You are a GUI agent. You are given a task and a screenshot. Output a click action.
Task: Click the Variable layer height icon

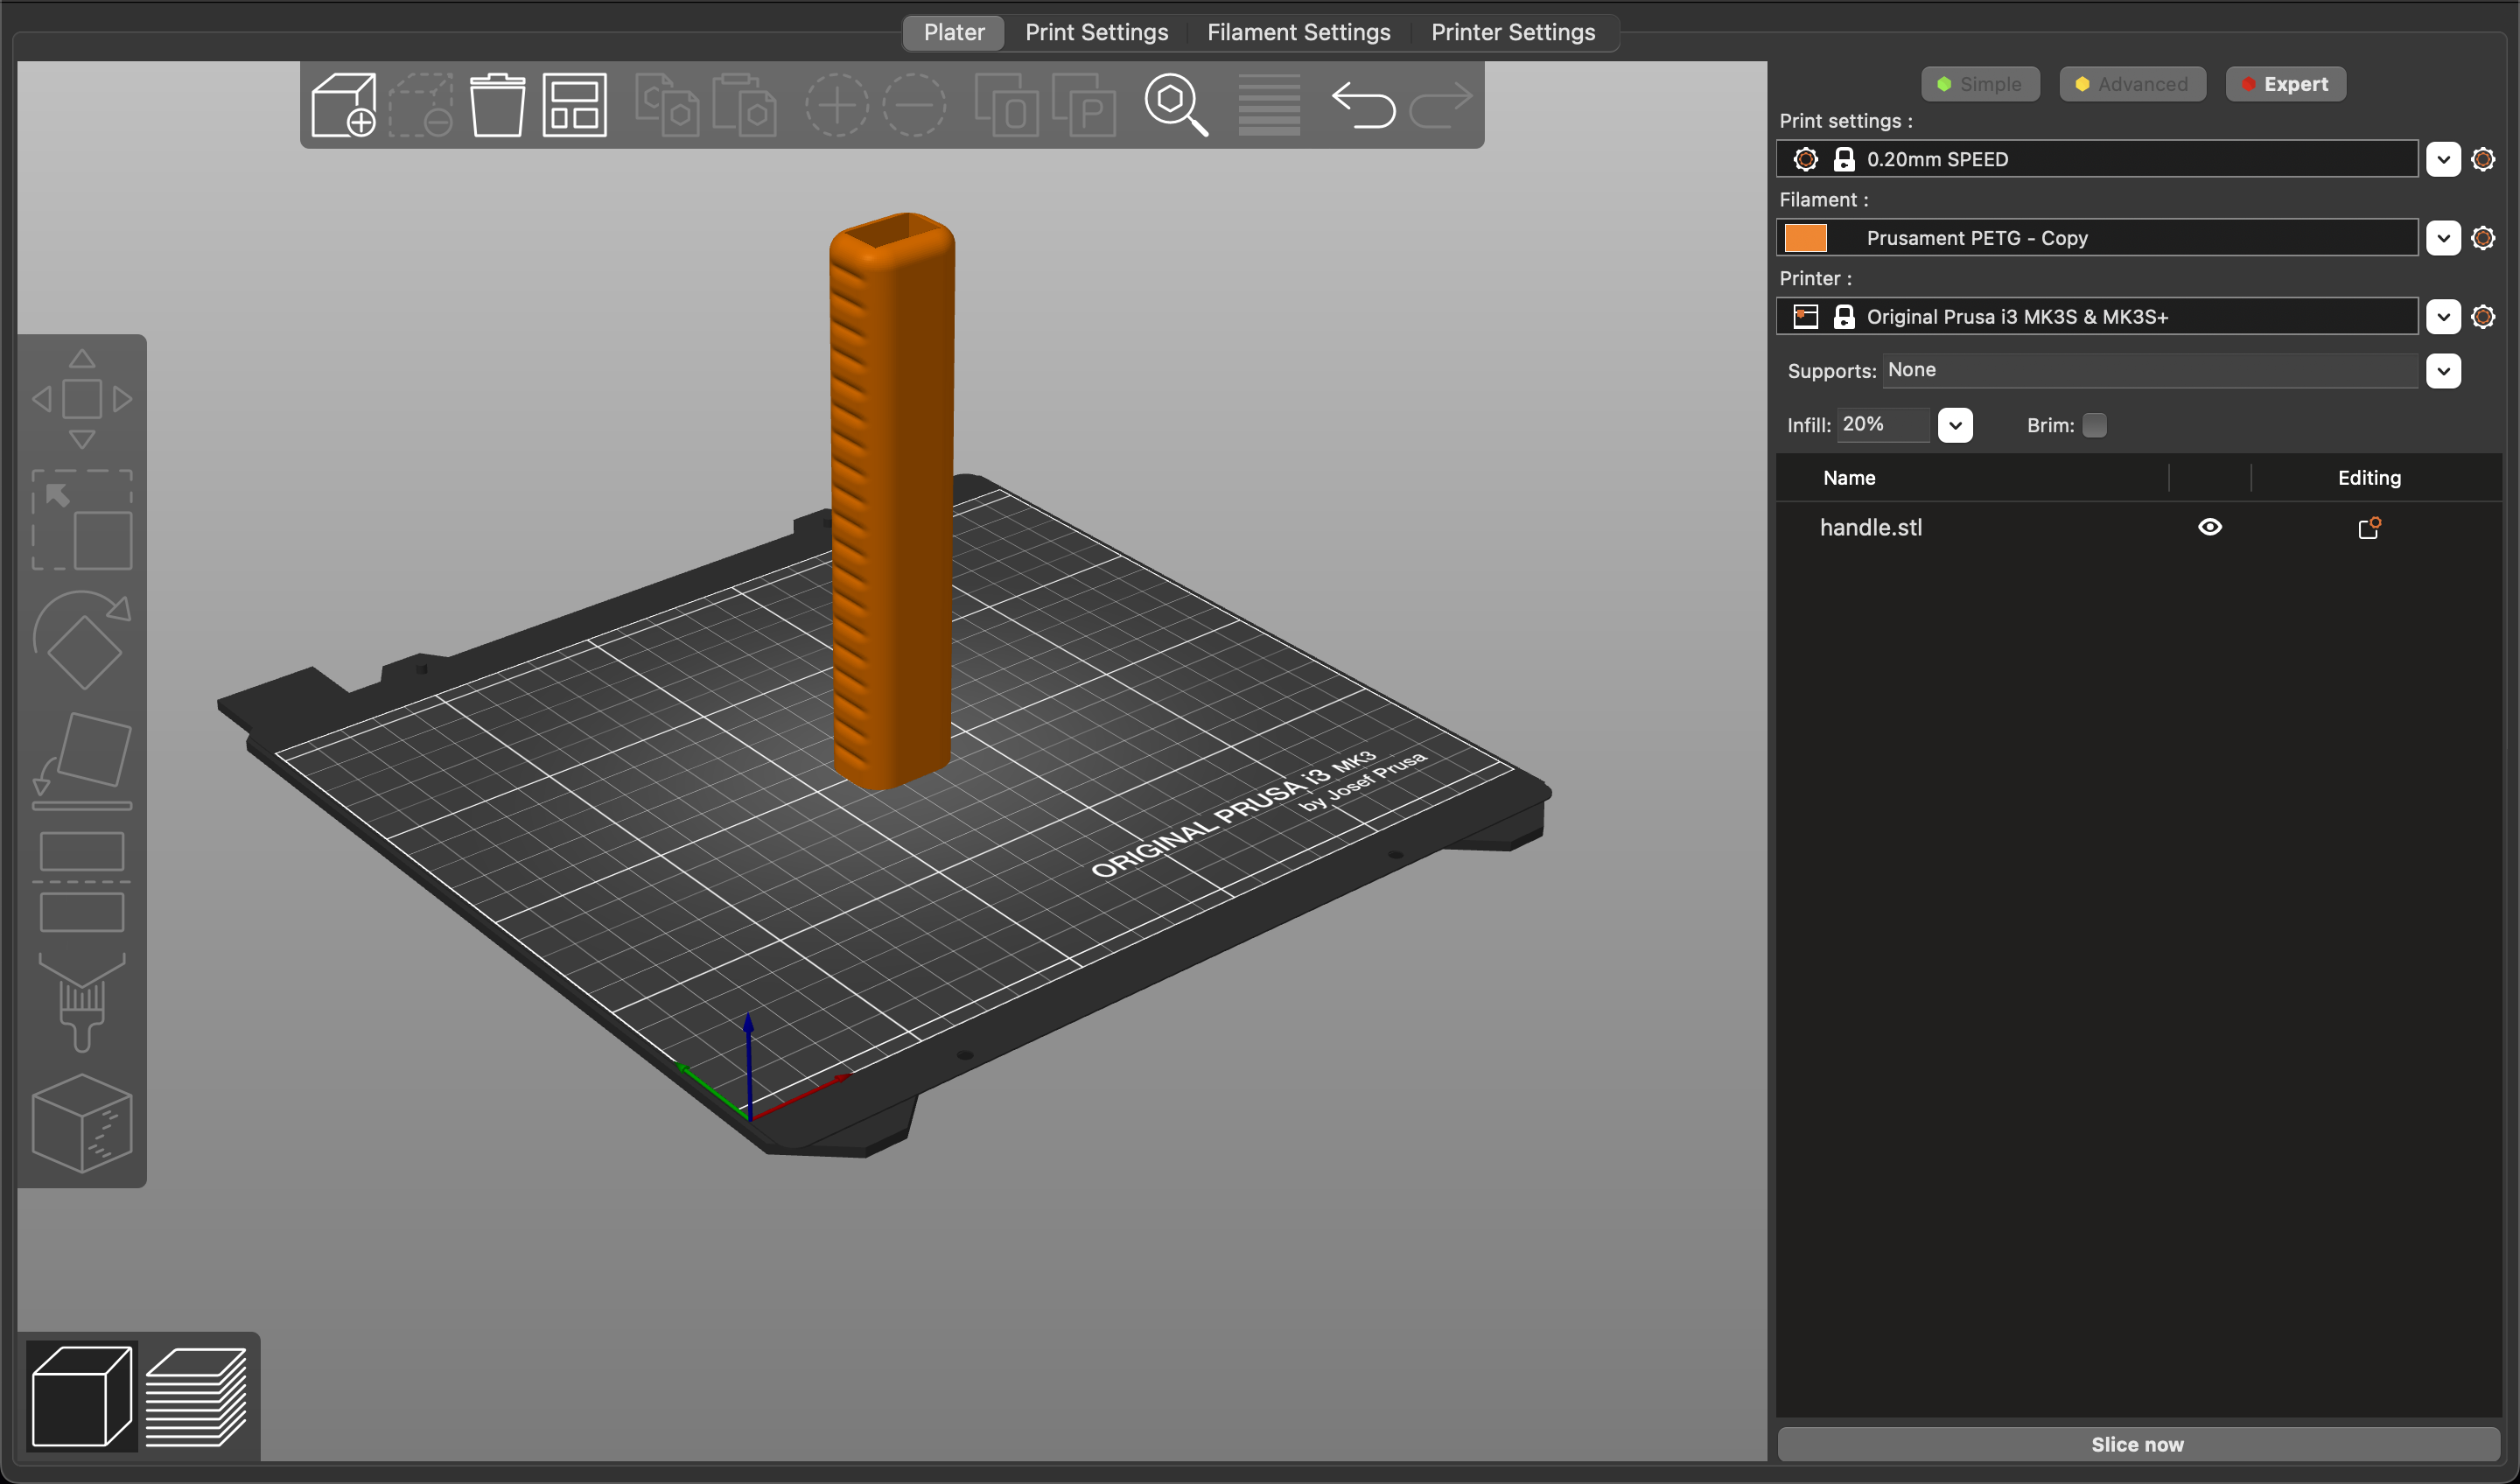(1269, 105)
